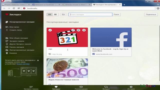Click Яндекс.Новости: Главные новости title

tap(64, 80)
